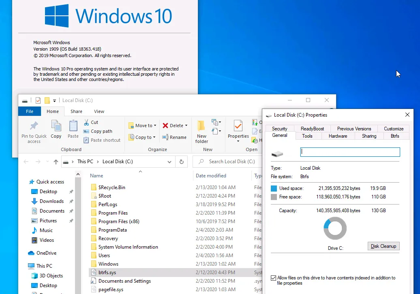Click the Cut scissors command

pyautogui.click(x=91, y=122)
